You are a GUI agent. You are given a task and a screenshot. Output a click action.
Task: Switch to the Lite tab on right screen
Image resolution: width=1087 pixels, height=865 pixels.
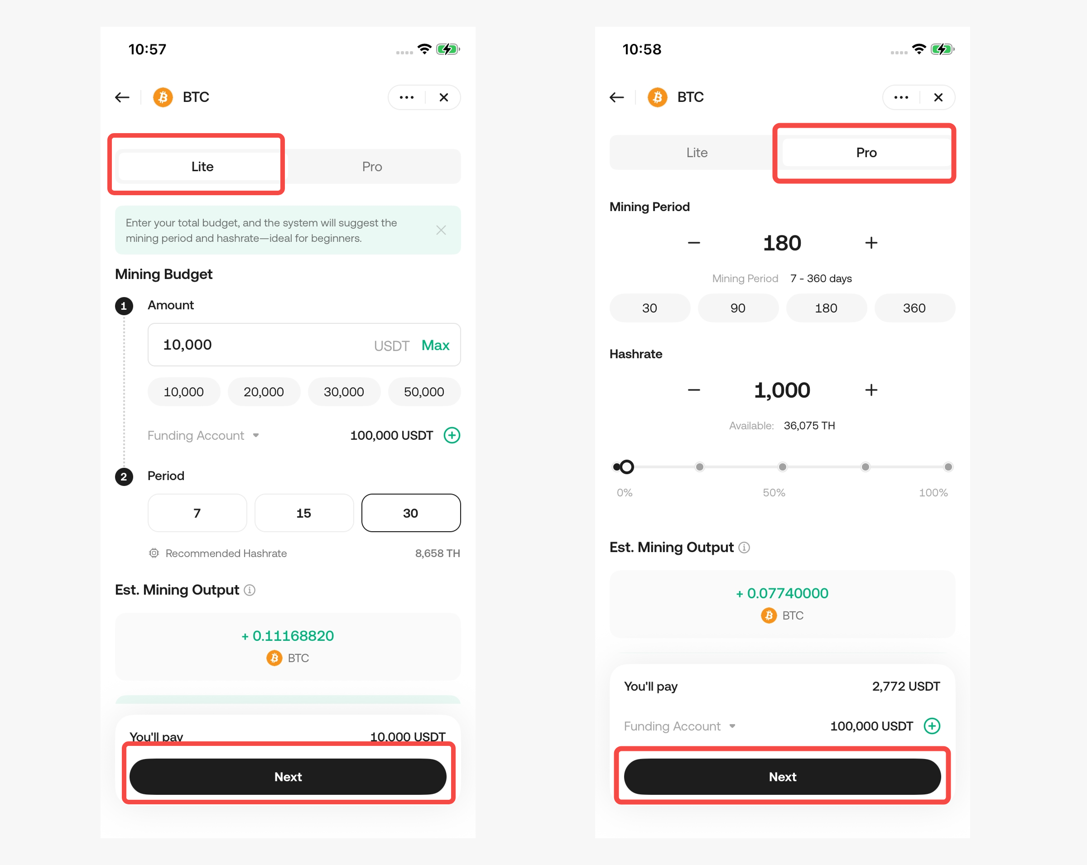coord(697,153)
